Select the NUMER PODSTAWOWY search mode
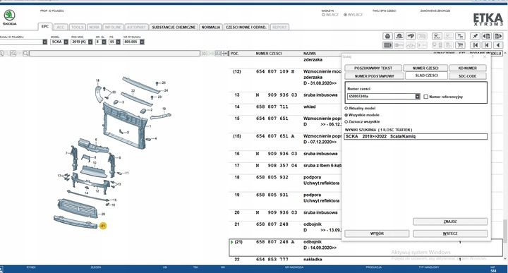This screenshot has height=273, width=508. [x=374, y=76]
